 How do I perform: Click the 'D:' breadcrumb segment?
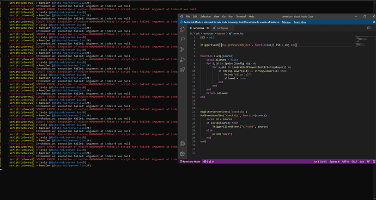point(191,34)
